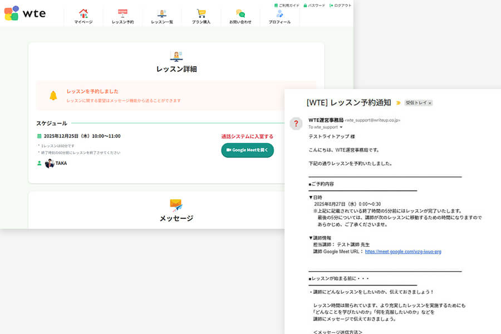Open the マイページ home icon

pos(83,12)
